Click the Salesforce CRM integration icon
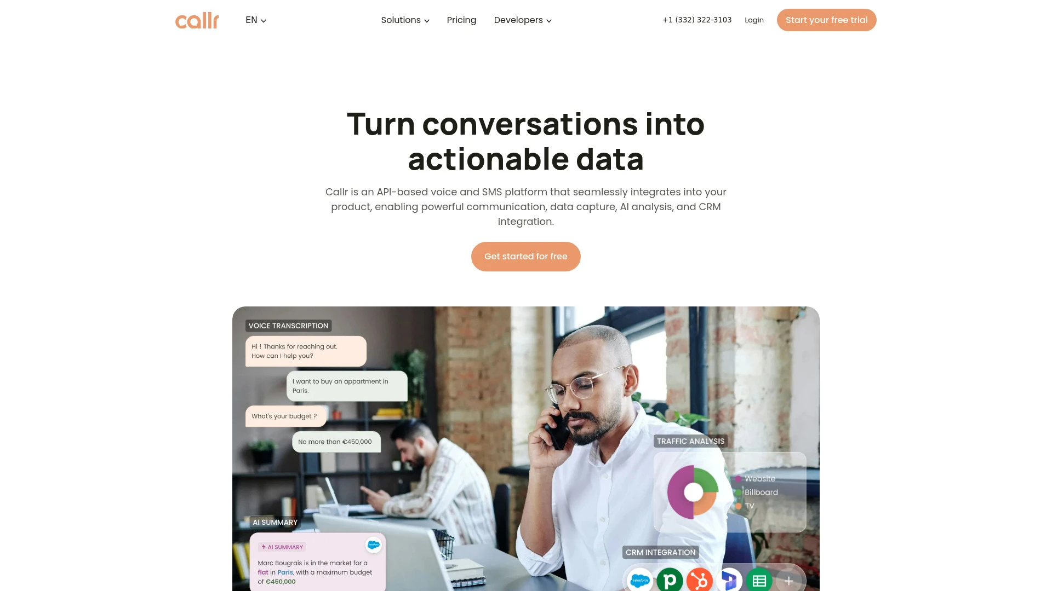 pos(639,580)
